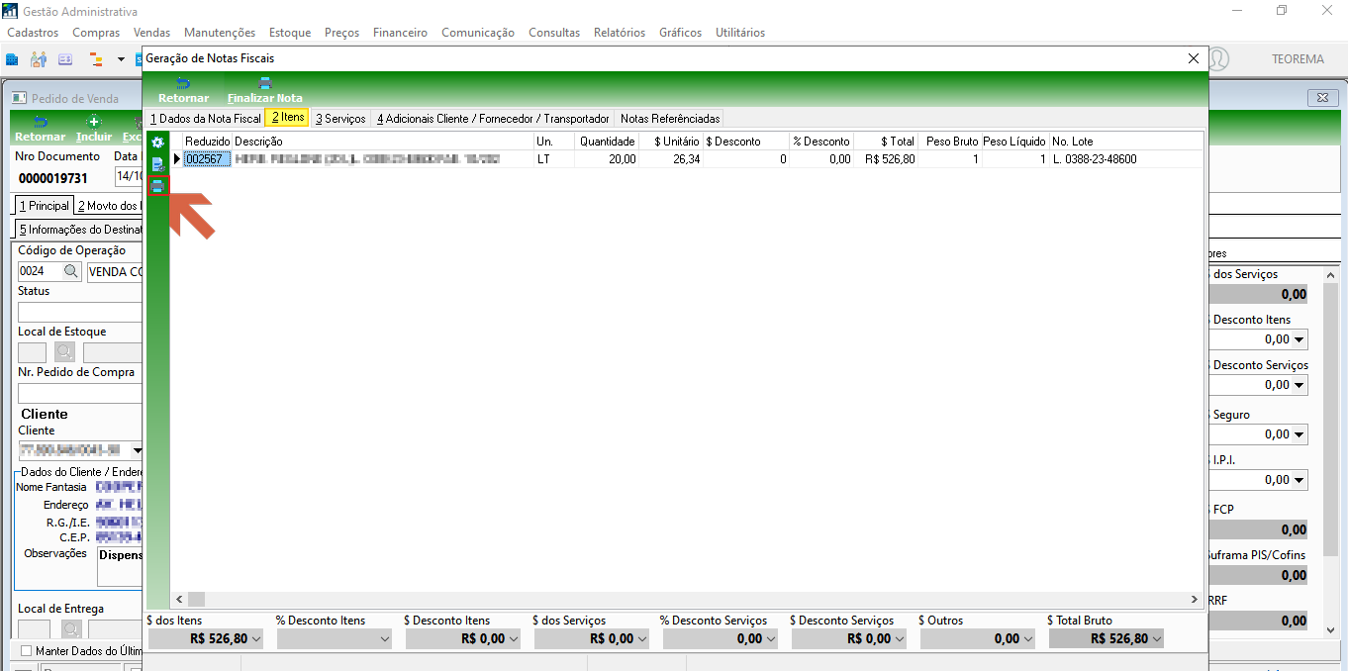Close the Pedido de Venda window
This screenshot has width=1348, height=671.
click(1322, 98)
